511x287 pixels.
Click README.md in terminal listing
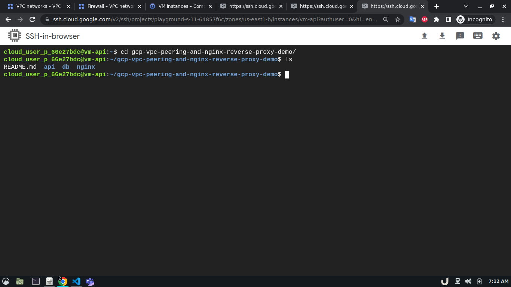pyautogui.click(x=20, y=67)
